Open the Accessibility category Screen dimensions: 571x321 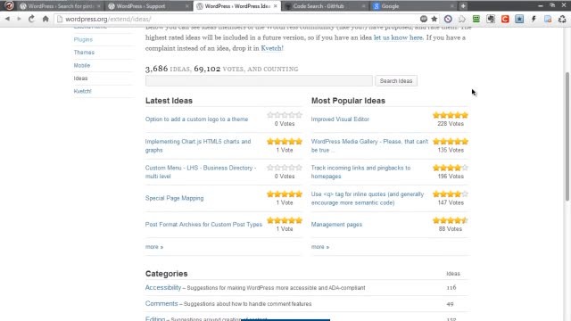162,287
